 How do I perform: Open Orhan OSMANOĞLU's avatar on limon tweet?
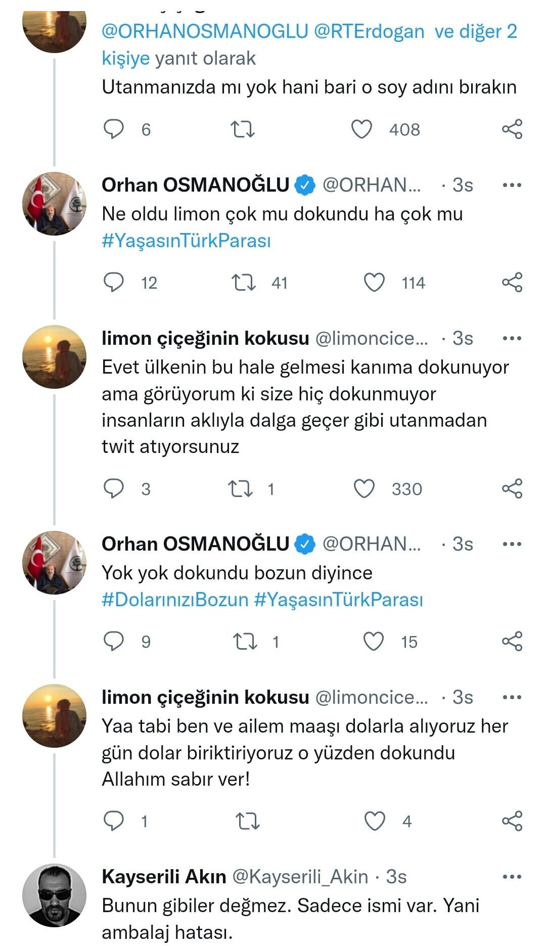click(x=55, y=204)
